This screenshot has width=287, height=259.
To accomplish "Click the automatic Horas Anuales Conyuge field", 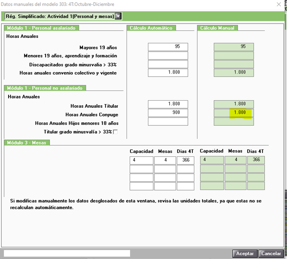I will [168, 113].
